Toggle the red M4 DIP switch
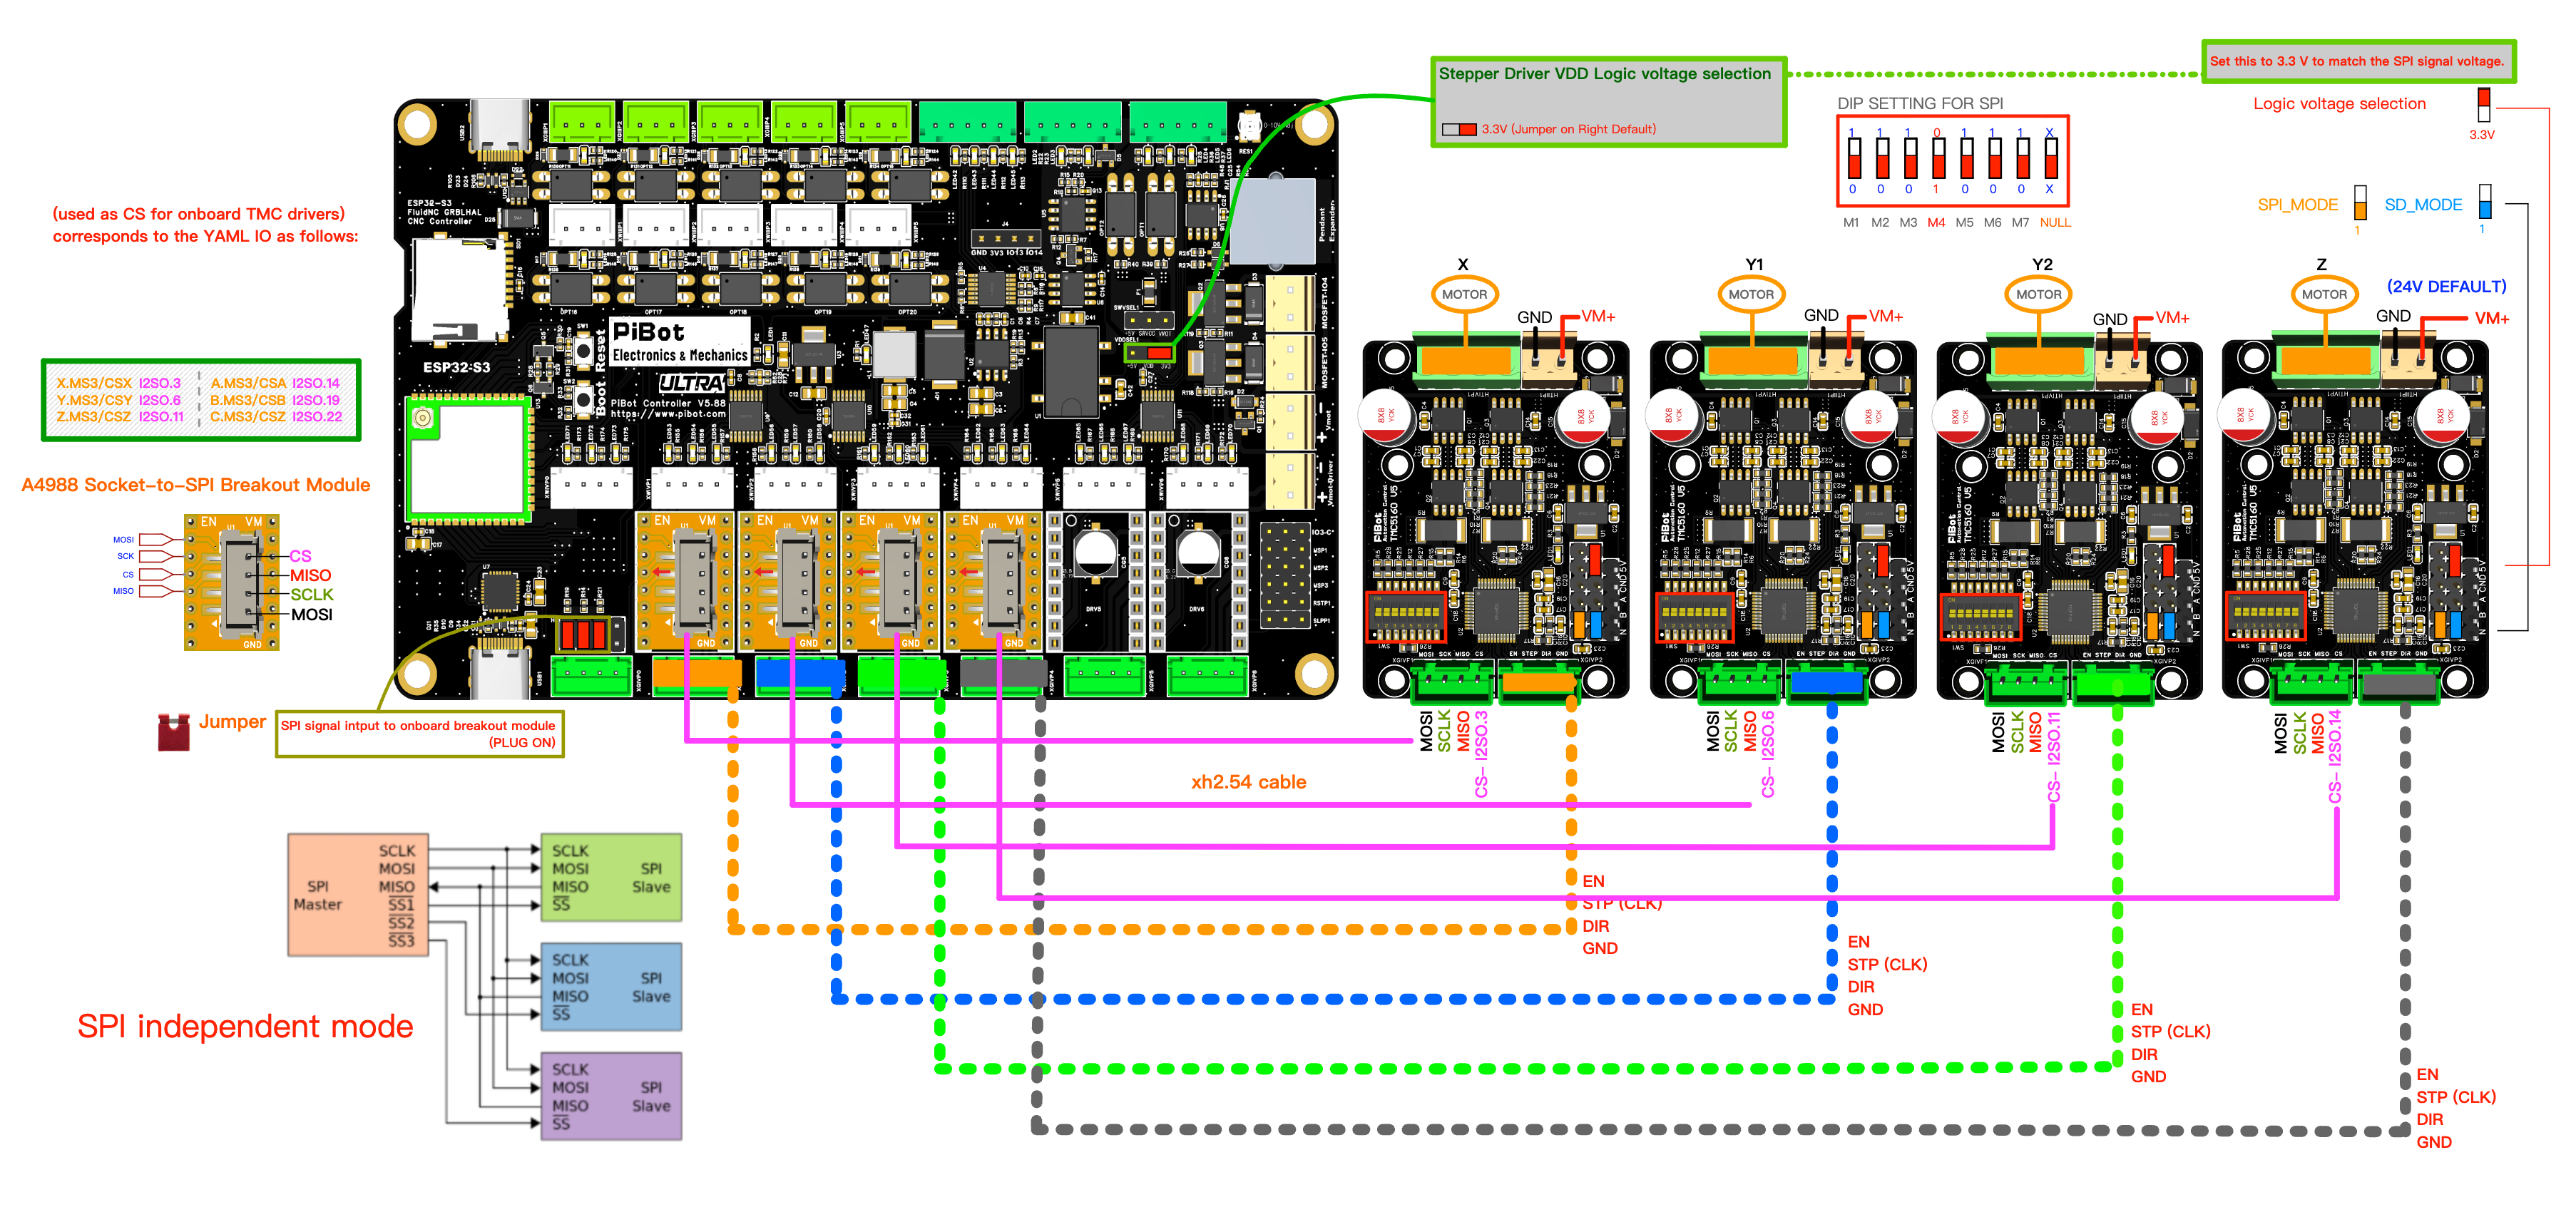Viewport: 2576px width, 1212px height. point(1938,159)
